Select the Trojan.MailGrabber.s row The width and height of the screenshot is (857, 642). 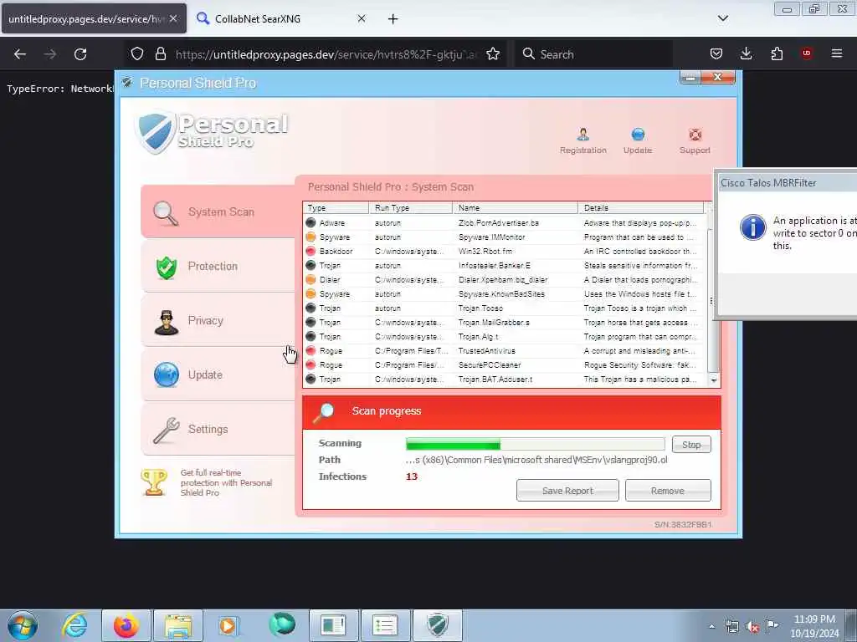(x=505, y=322)
